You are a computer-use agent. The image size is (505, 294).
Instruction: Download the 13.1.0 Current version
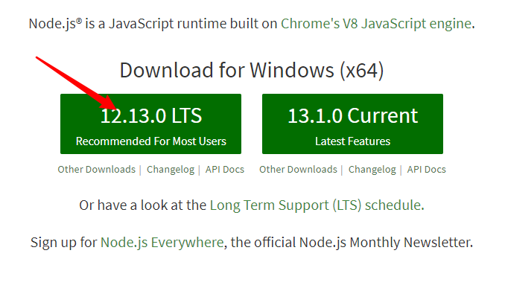(352, 124)
